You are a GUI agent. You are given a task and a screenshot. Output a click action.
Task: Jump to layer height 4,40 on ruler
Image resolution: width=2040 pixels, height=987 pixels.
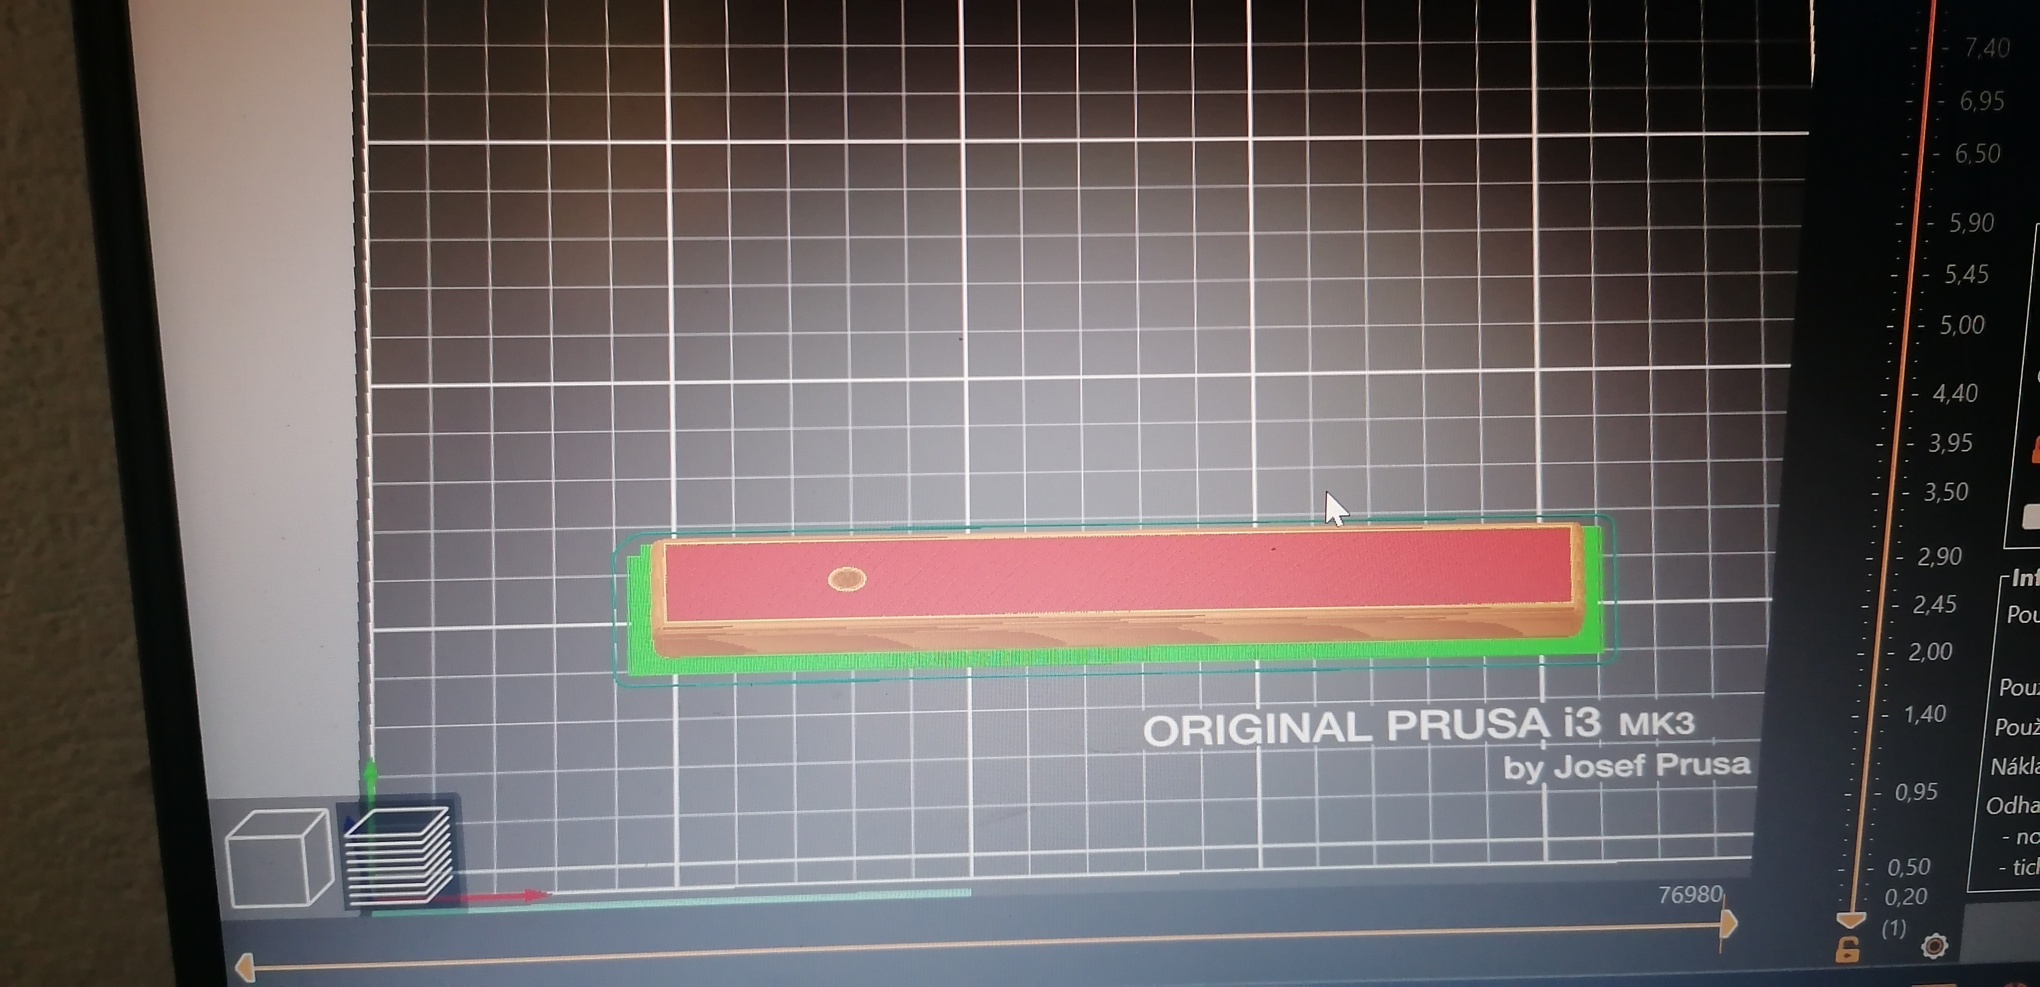(1955, 394)
